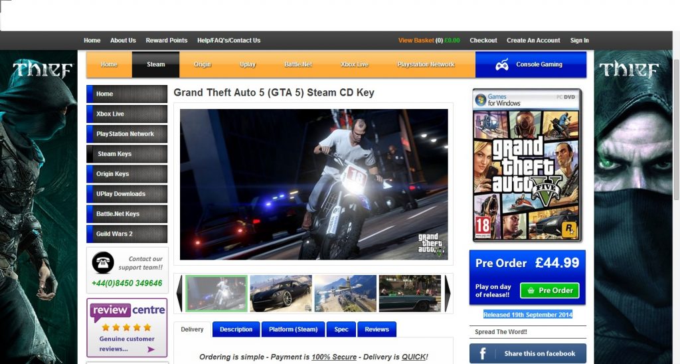Select the black sports car thumbnail
Screen dimensions: 680x364
coord(280,293)
